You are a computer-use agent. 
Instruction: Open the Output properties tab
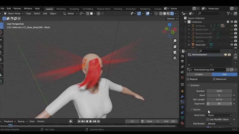tap(182, 61)
